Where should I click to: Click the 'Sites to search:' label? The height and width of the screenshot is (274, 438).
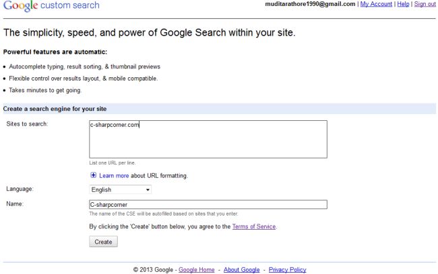click(x=27, y=124)
